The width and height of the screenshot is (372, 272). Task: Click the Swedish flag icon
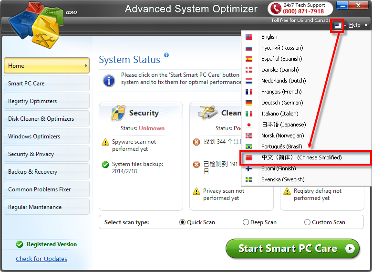249,180
